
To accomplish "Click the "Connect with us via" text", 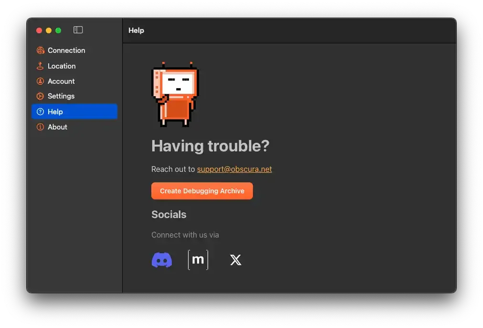I will 185,235.
